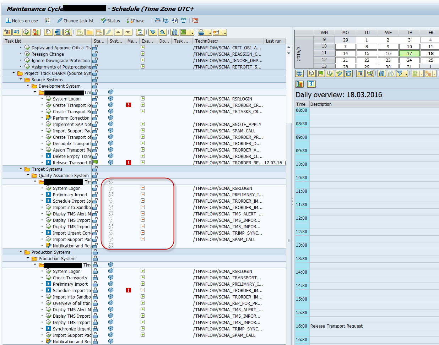Select March 18 in calendar
Viewport: 439px width, 345px height.
tap(430, 53)
